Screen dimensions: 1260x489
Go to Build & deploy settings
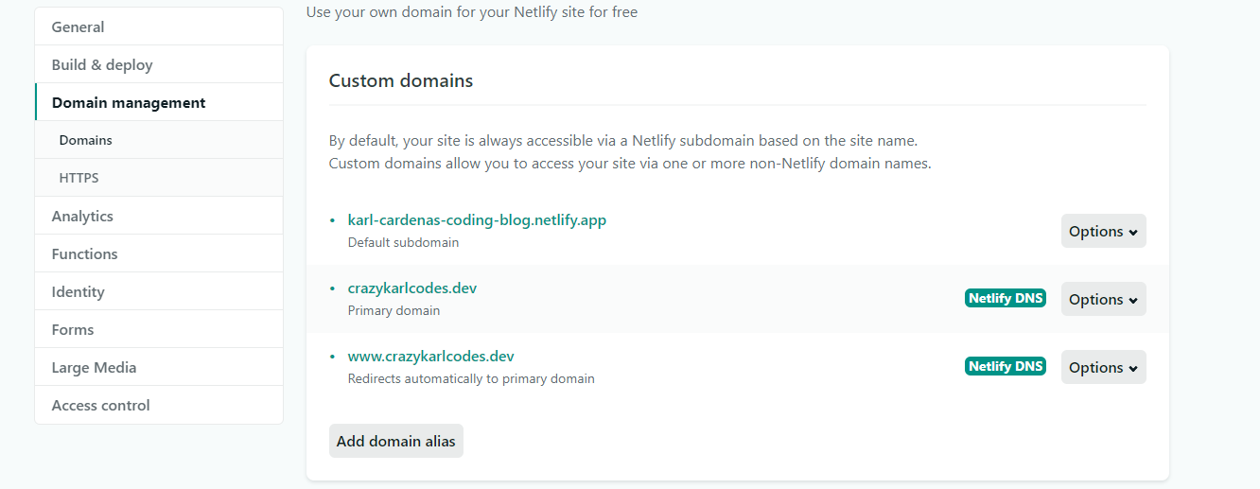tap(102, 64)
